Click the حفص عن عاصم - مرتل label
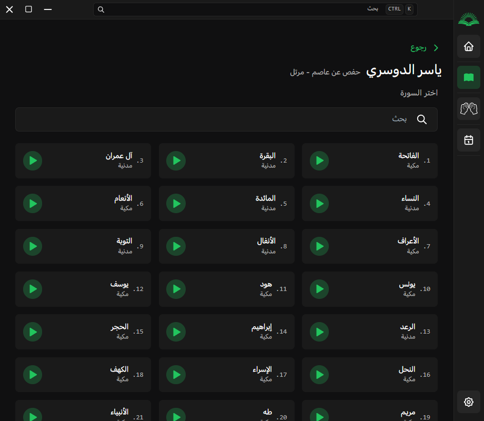 (x=325, y=72)
